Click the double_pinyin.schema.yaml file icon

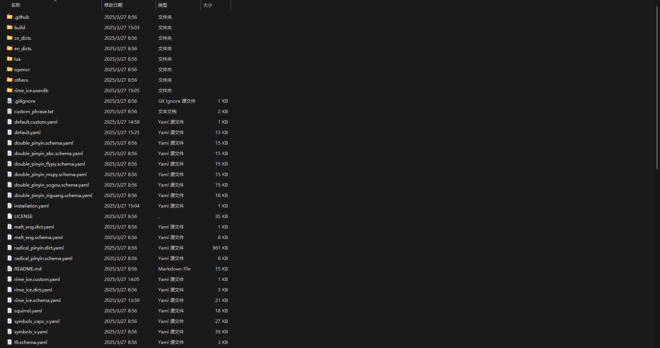10,143
